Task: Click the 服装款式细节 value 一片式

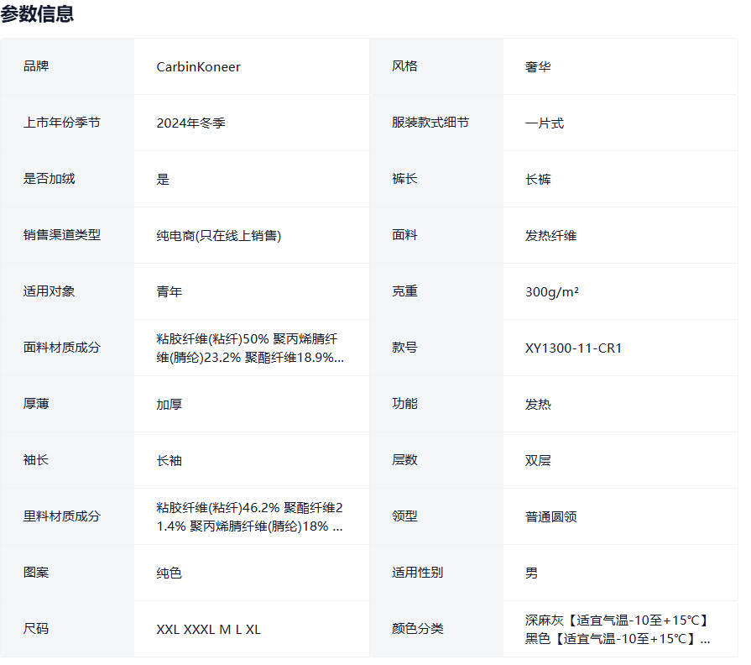Action: [544, 123]
